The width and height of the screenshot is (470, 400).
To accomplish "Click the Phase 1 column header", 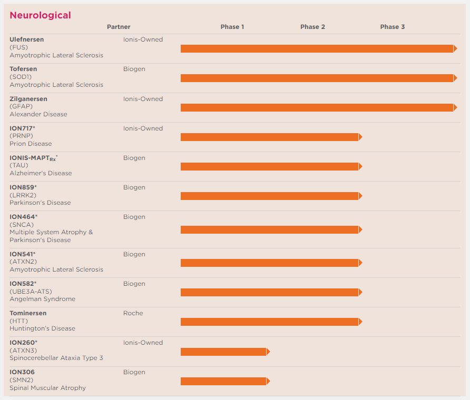I will coord(232,27).
